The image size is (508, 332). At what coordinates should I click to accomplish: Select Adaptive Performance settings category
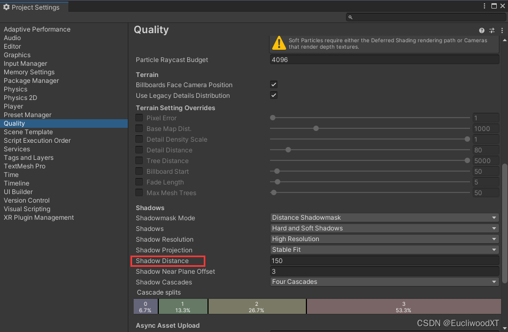[x=37, y=29]
